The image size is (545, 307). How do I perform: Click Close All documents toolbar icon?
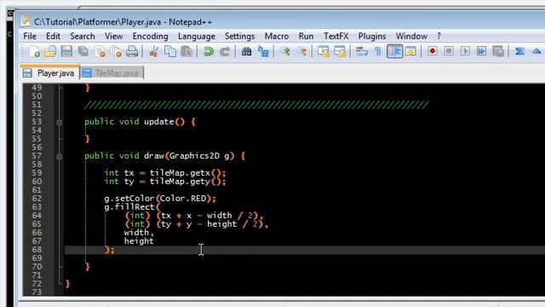pos(116,52)
